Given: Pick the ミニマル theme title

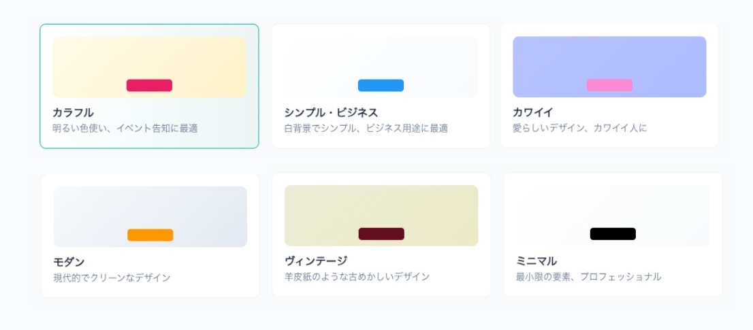Looking at the screenshot, I should (536, 261).
